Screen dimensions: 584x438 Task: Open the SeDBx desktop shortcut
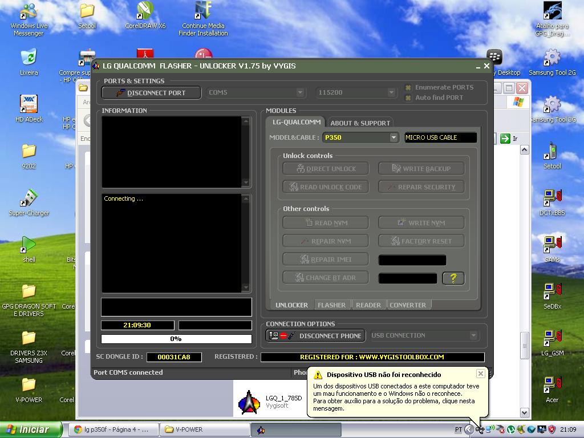pyautogui.click(x=552, y=297)
